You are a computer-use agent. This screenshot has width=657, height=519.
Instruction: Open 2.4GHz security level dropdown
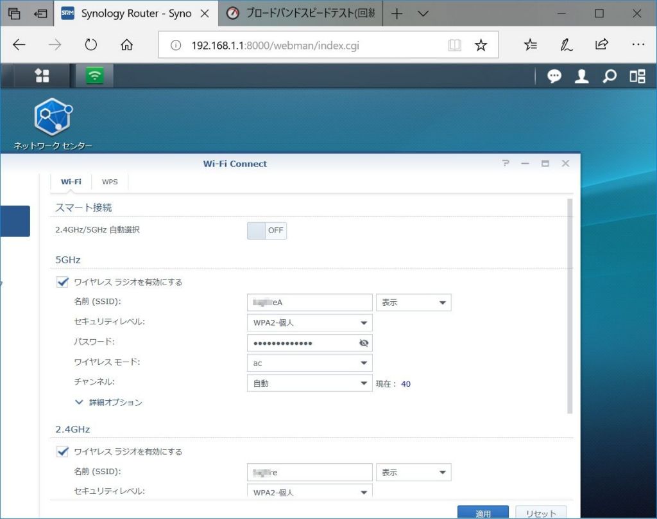click(310, 491)
